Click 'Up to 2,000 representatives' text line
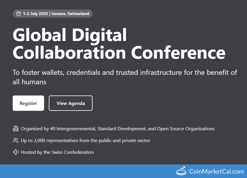This screenshot has height=178, width=247. coord(53,140)
